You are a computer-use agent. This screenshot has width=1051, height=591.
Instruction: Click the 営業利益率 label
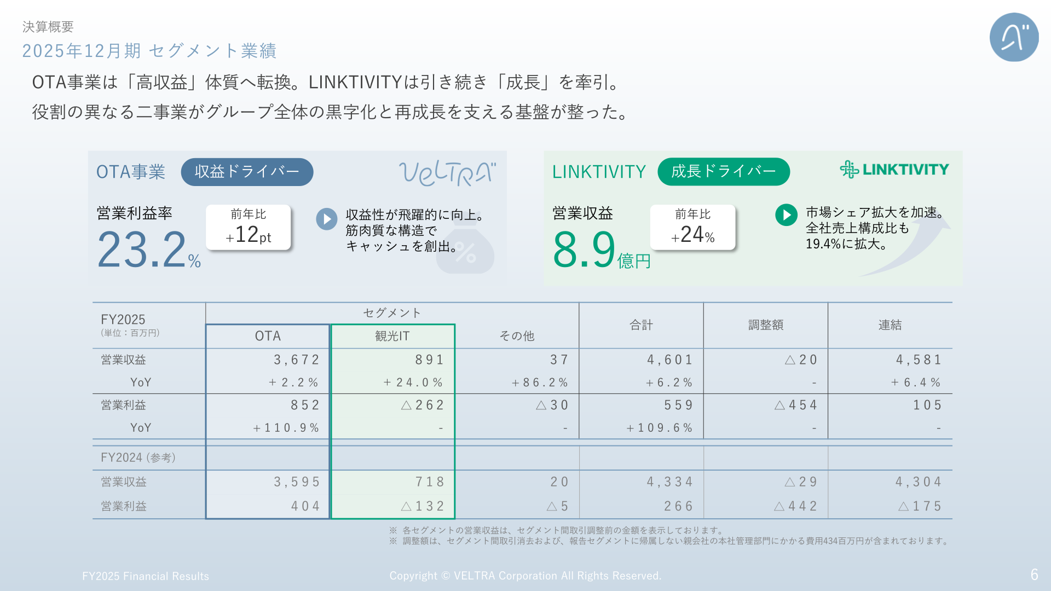135,213
